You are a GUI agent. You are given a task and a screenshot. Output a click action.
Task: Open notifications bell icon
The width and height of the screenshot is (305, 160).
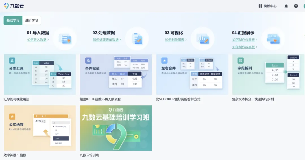pyautogui.click(x=286, y=6)
